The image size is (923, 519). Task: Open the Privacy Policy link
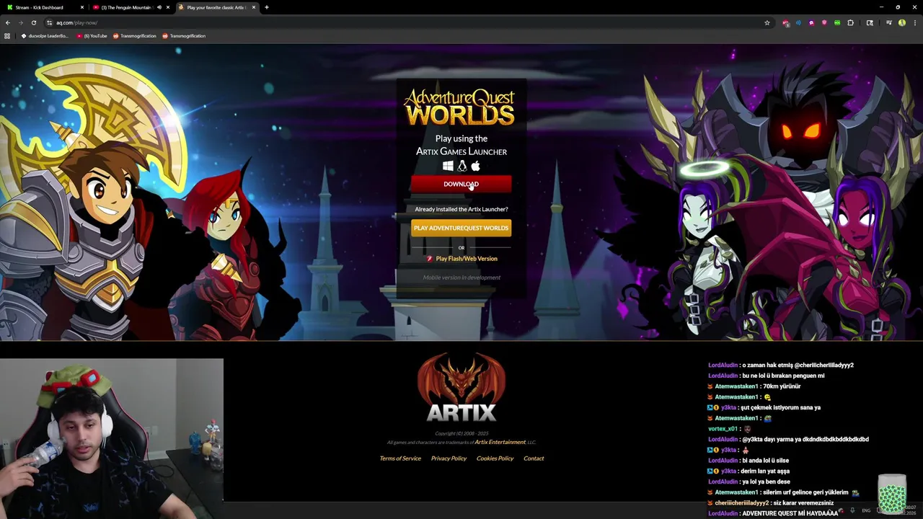point(449,458)
